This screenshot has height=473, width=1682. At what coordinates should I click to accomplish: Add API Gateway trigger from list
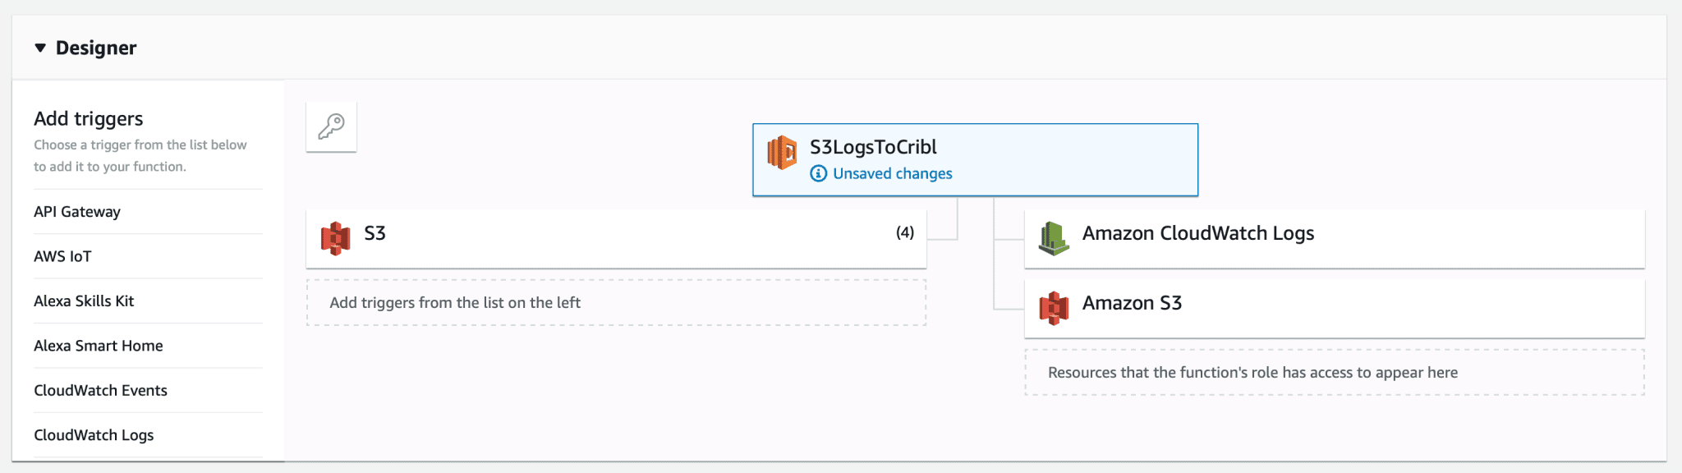77,212
